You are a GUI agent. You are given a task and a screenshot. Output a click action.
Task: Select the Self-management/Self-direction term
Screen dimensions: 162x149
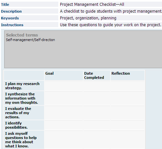30,40
